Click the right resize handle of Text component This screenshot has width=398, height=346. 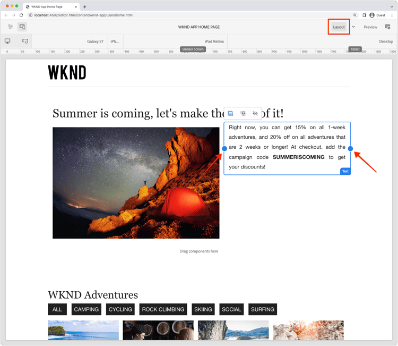click(350, 149)
